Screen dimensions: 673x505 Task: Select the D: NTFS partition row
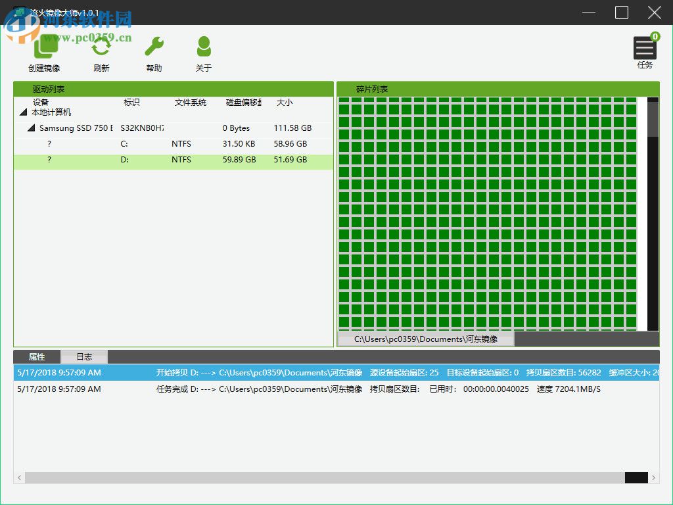[x=174, y=160]
